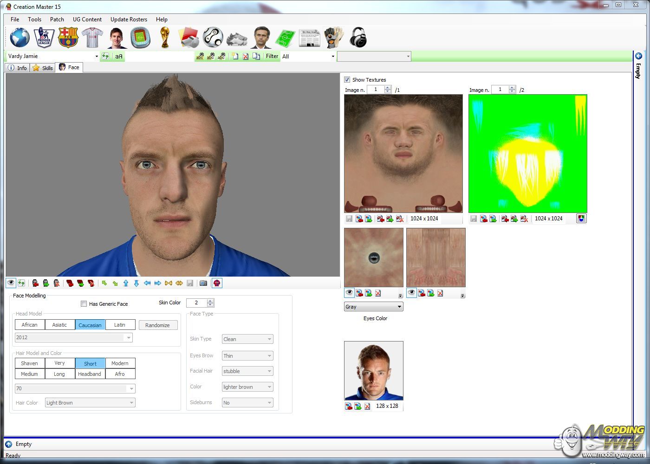This screenshot has width=650, height=464.
Task: Uncheck the Show Textures checkbox
Action: [347, 80]
